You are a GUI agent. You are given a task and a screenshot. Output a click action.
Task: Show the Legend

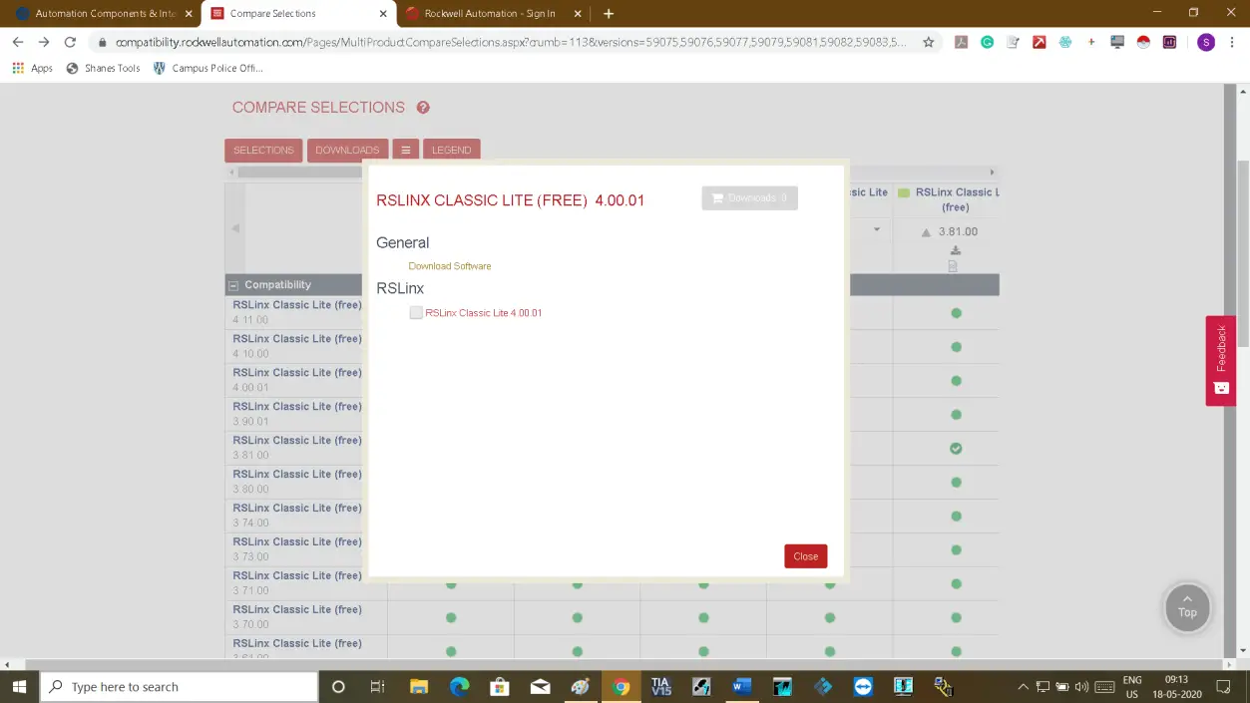(x=451, y=150)
